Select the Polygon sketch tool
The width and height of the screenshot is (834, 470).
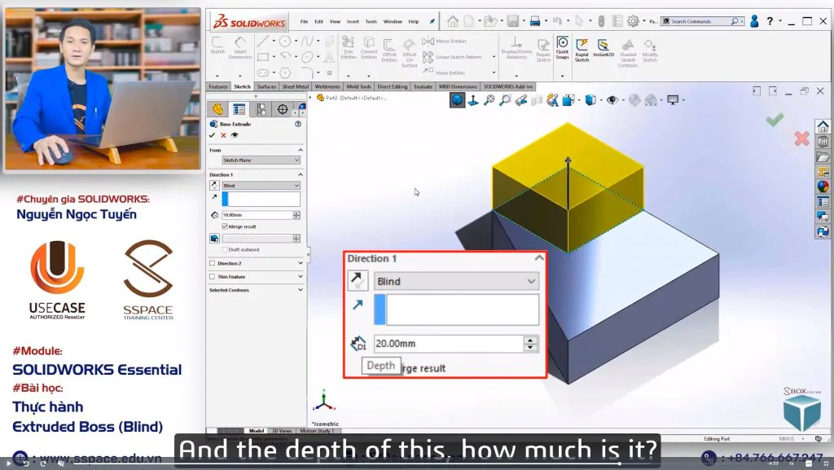pos(285,72)
